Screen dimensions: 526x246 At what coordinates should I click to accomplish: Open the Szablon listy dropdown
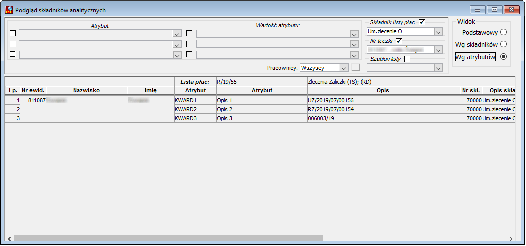point(438,68)
